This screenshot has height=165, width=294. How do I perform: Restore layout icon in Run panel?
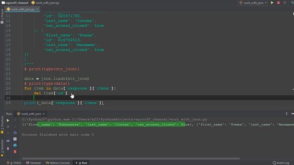8,141
